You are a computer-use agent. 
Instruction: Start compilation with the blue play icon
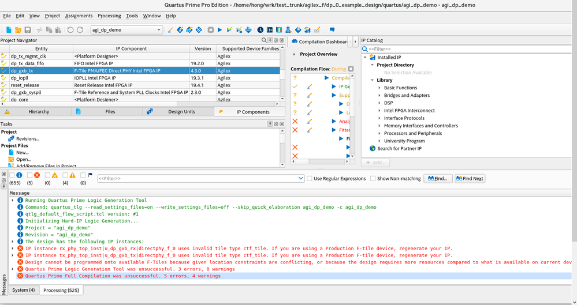pyautogui.click(x=219, y=30)
